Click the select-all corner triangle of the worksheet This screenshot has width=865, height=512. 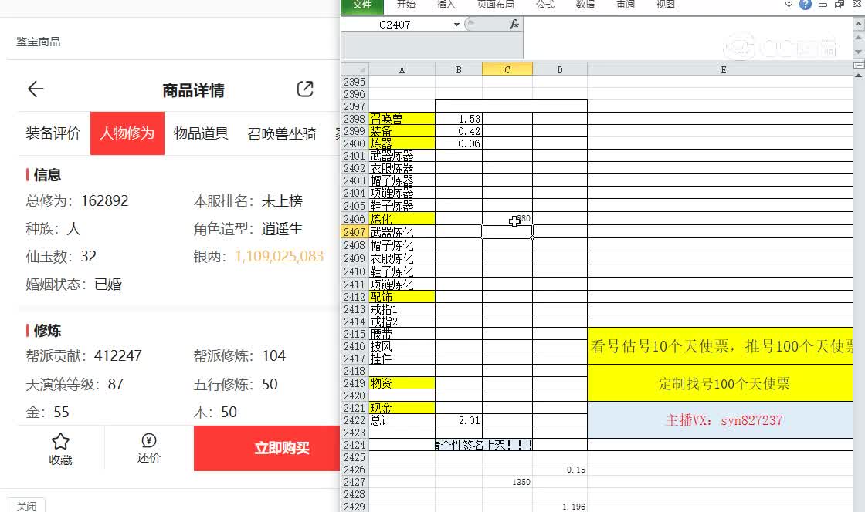pyautogui.click(x=360, y=69)
